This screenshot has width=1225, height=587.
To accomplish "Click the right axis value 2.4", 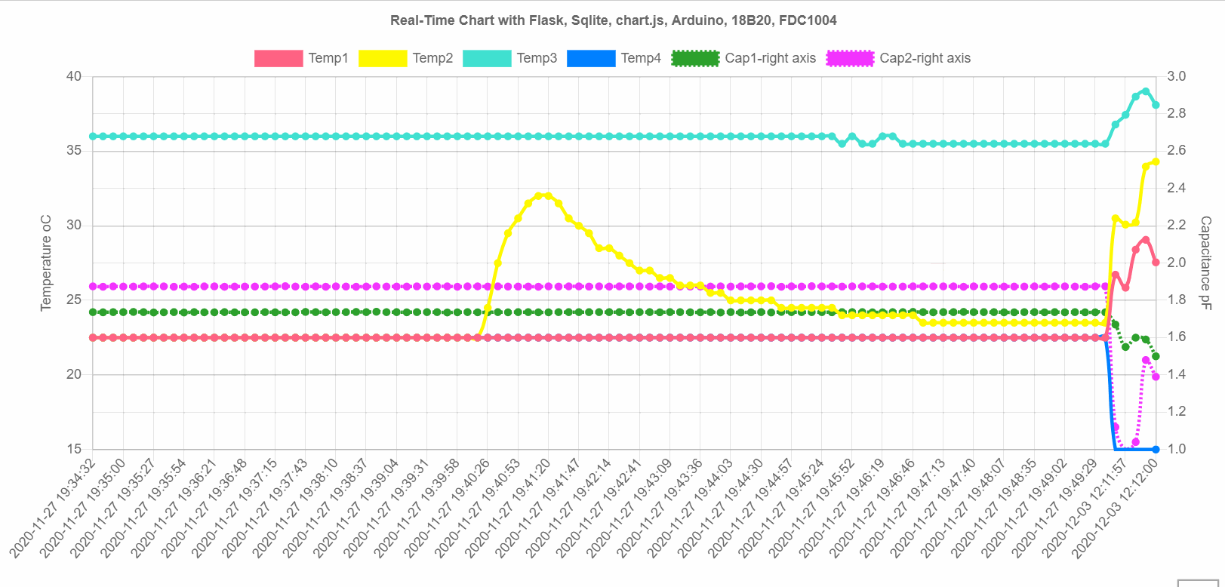I will pyautogui.click(x=1176, y=188).
